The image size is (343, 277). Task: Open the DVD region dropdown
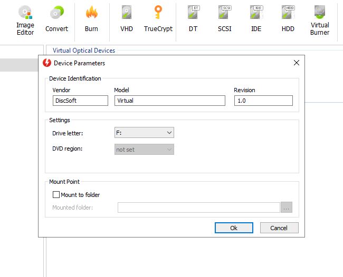(144, 150)
